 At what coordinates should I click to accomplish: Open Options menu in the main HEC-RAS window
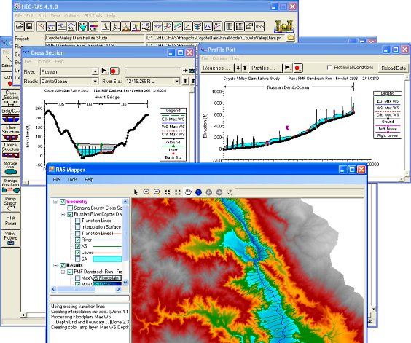coord(72,15)
